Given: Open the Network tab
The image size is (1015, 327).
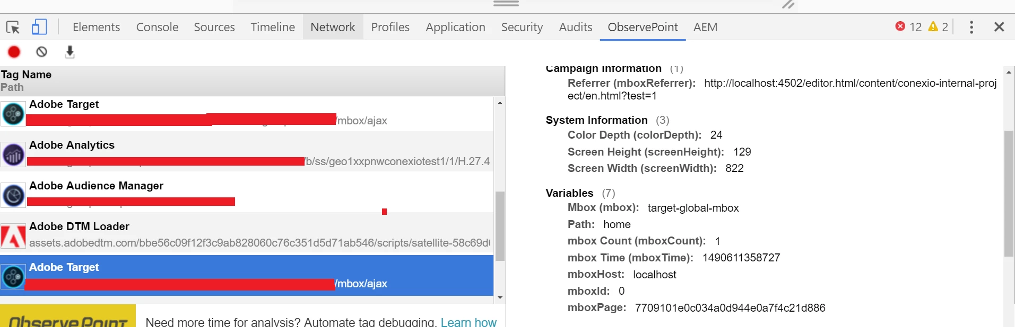Looking at the screenshot, I should tap(333, 27).
